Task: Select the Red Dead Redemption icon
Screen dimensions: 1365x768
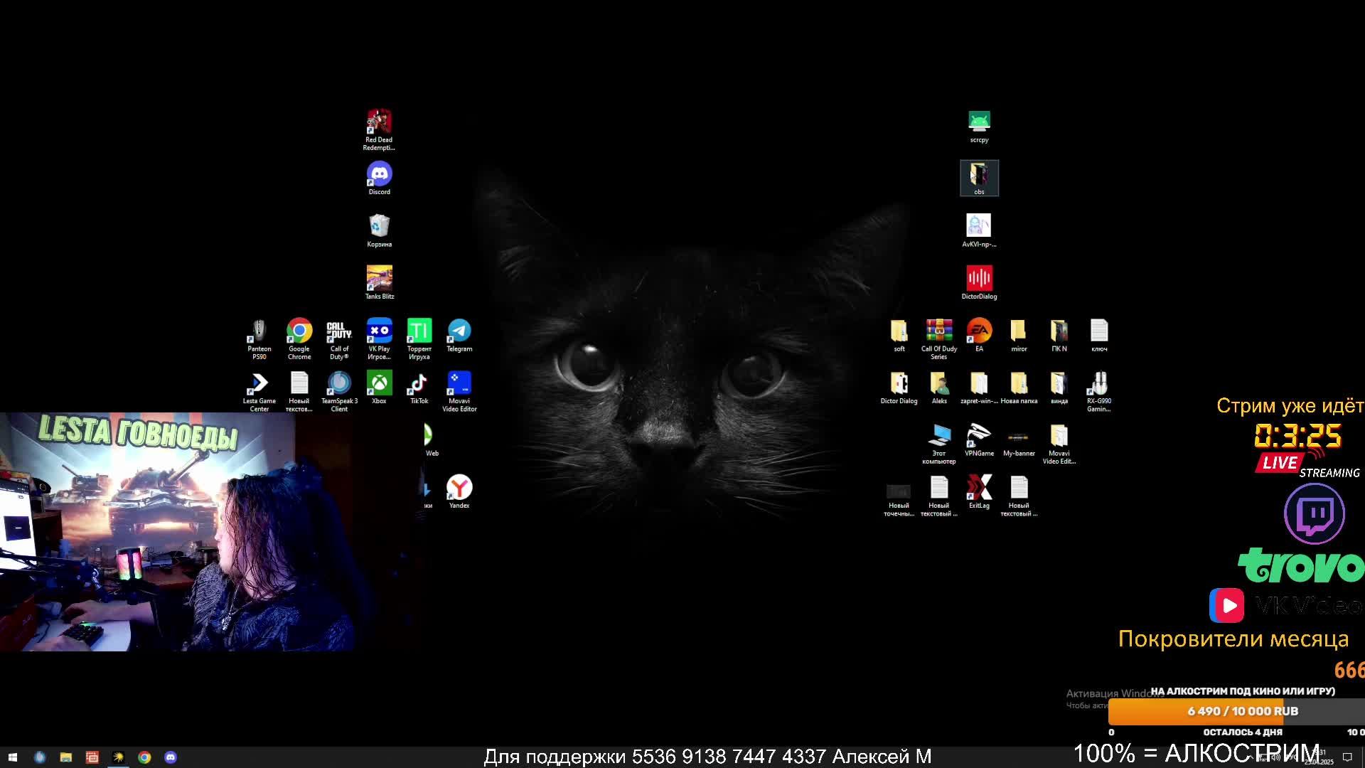Action: tap(379, 122)
